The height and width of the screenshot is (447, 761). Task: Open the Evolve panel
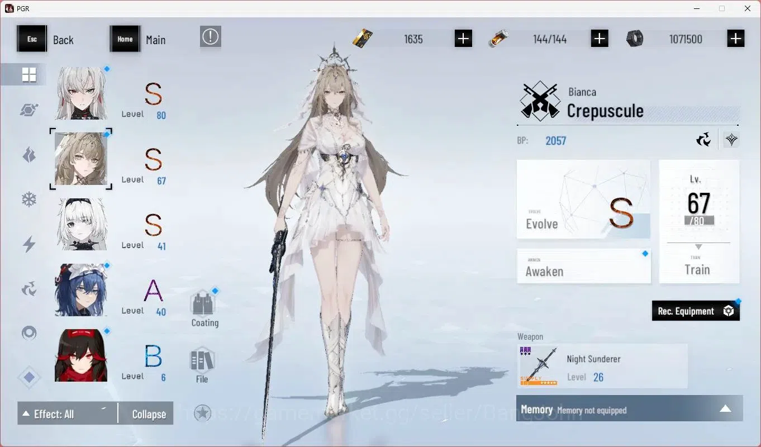(x=583, y=199)
